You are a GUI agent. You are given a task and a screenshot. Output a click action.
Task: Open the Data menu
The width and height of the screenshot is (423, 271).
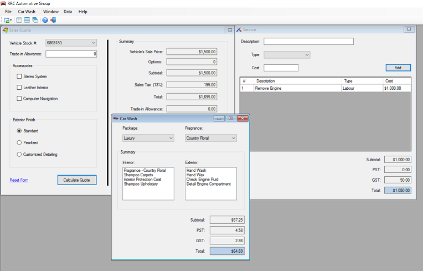[68, 11]
